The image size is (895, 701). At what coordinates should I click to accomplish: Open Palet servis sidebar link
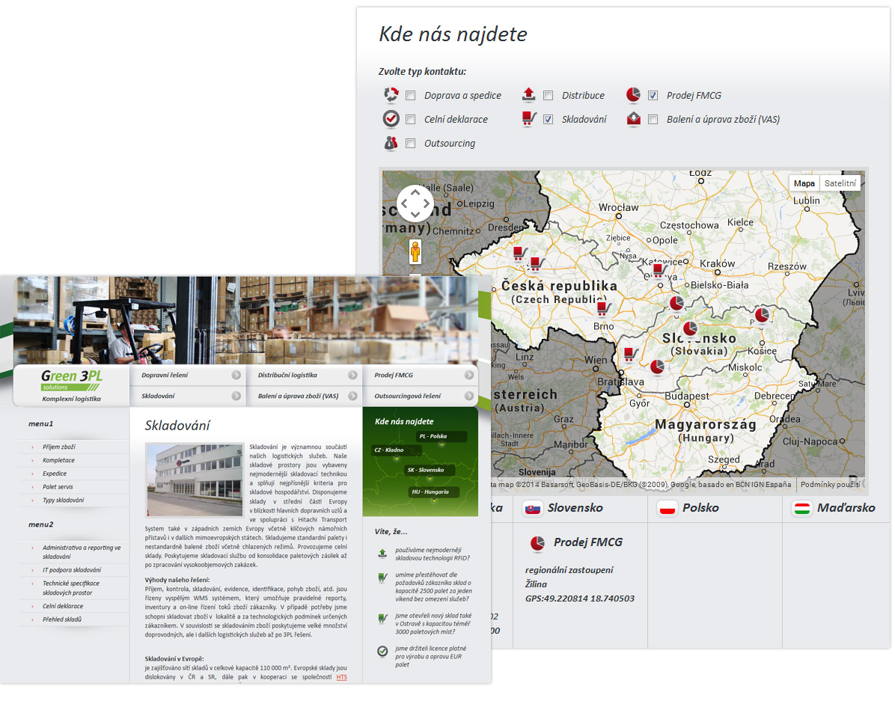coord(58,487)
